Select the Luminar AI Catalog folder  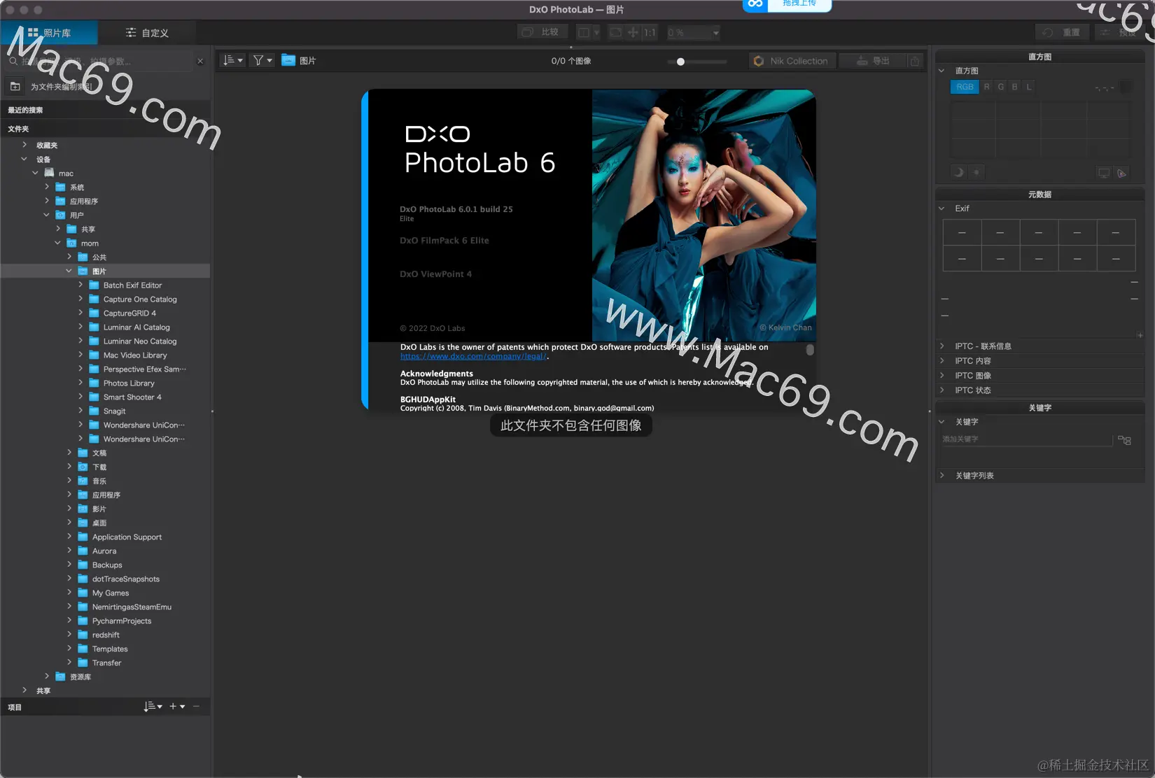136,327
